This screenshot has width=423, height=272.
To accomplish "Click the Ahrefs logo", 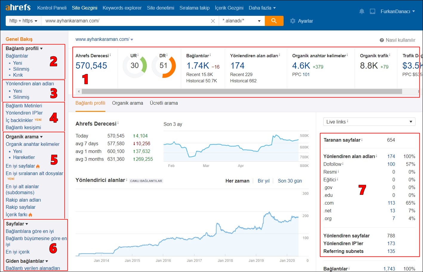I will (18, 7).
